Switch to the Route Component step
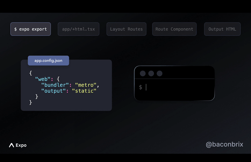The height and width of the screenshot is (162, 251). [174, 29]
